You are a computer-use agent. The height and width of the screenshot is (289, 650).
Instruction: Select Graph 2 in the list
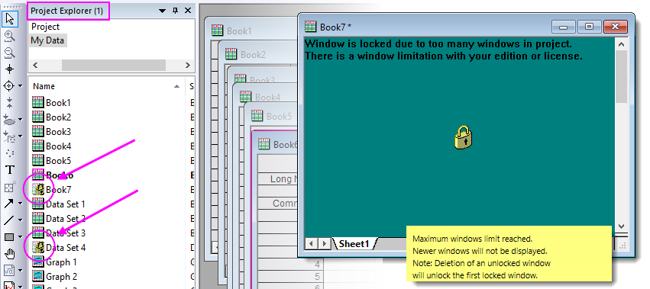click(61, 277)
